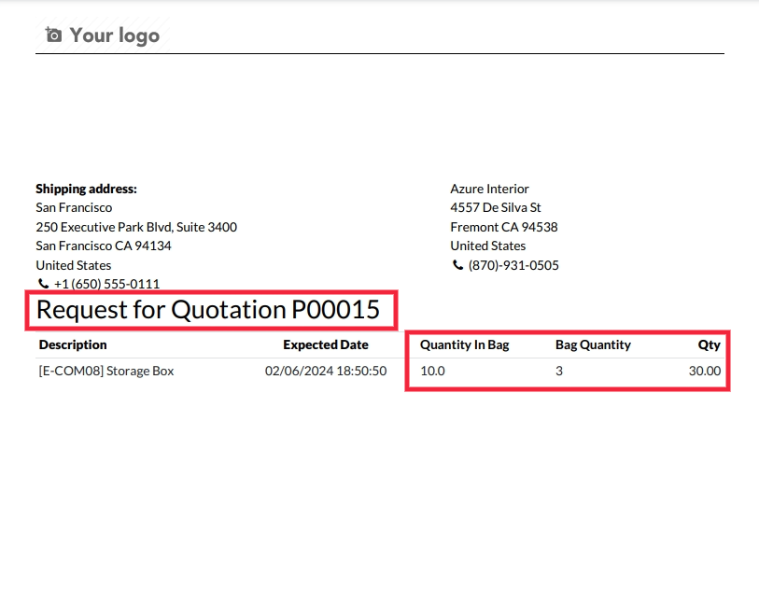Screen dimensions: 759x590
Task: Click the Bag Quantity value '3'
Action: tap(559, 371)
